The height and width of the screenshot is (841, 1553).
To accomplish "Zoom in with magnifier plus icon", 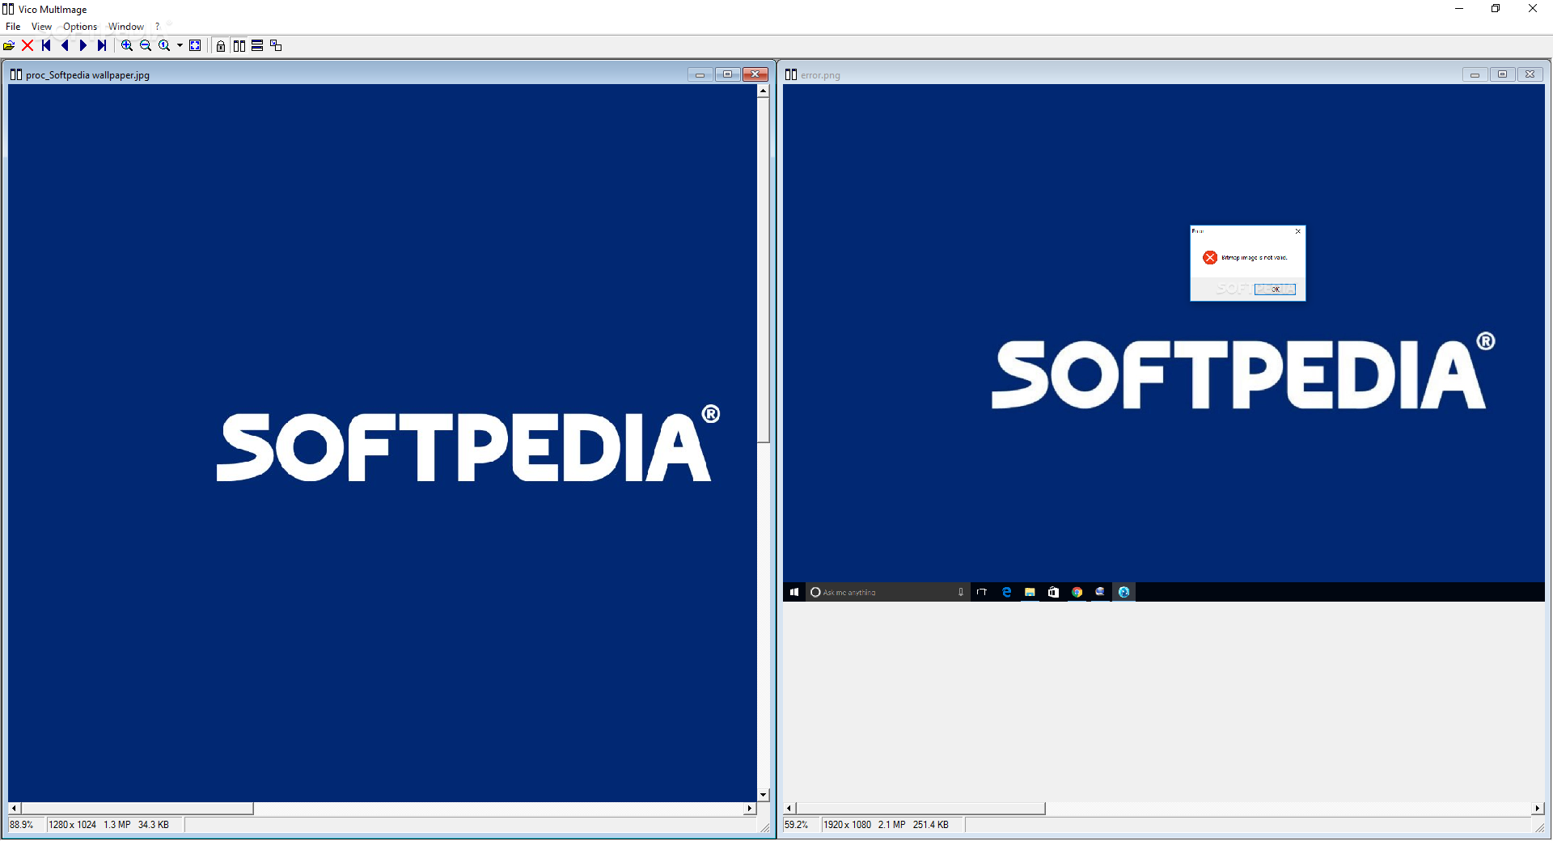I will [127, 45].
